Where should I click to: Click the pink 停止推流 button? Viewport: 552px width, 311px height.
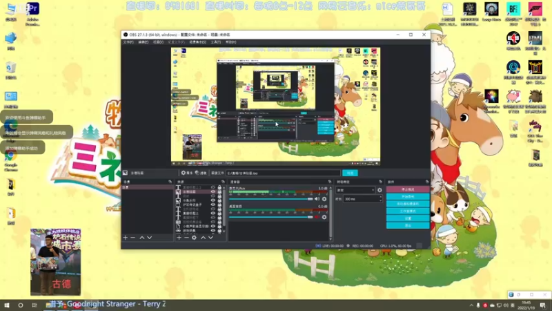tap(408, 189)
